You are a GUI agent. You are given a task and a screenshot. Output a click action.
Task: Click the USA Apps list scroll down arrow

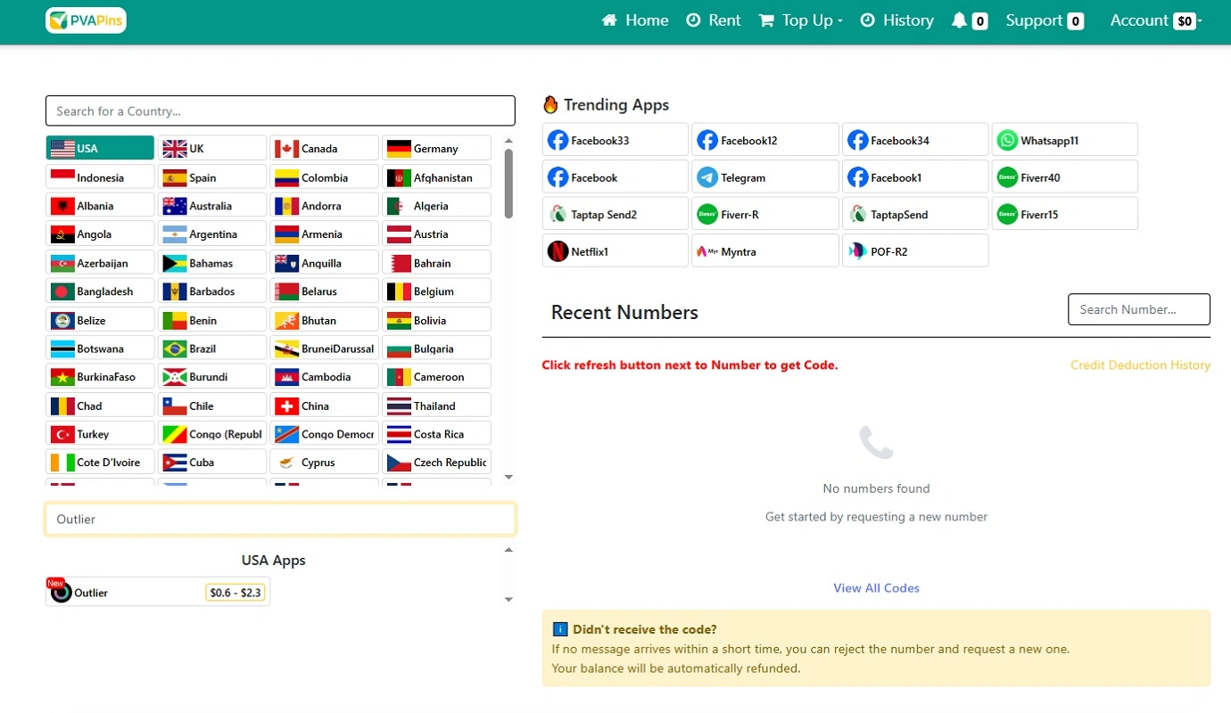(x=508, y=600)
